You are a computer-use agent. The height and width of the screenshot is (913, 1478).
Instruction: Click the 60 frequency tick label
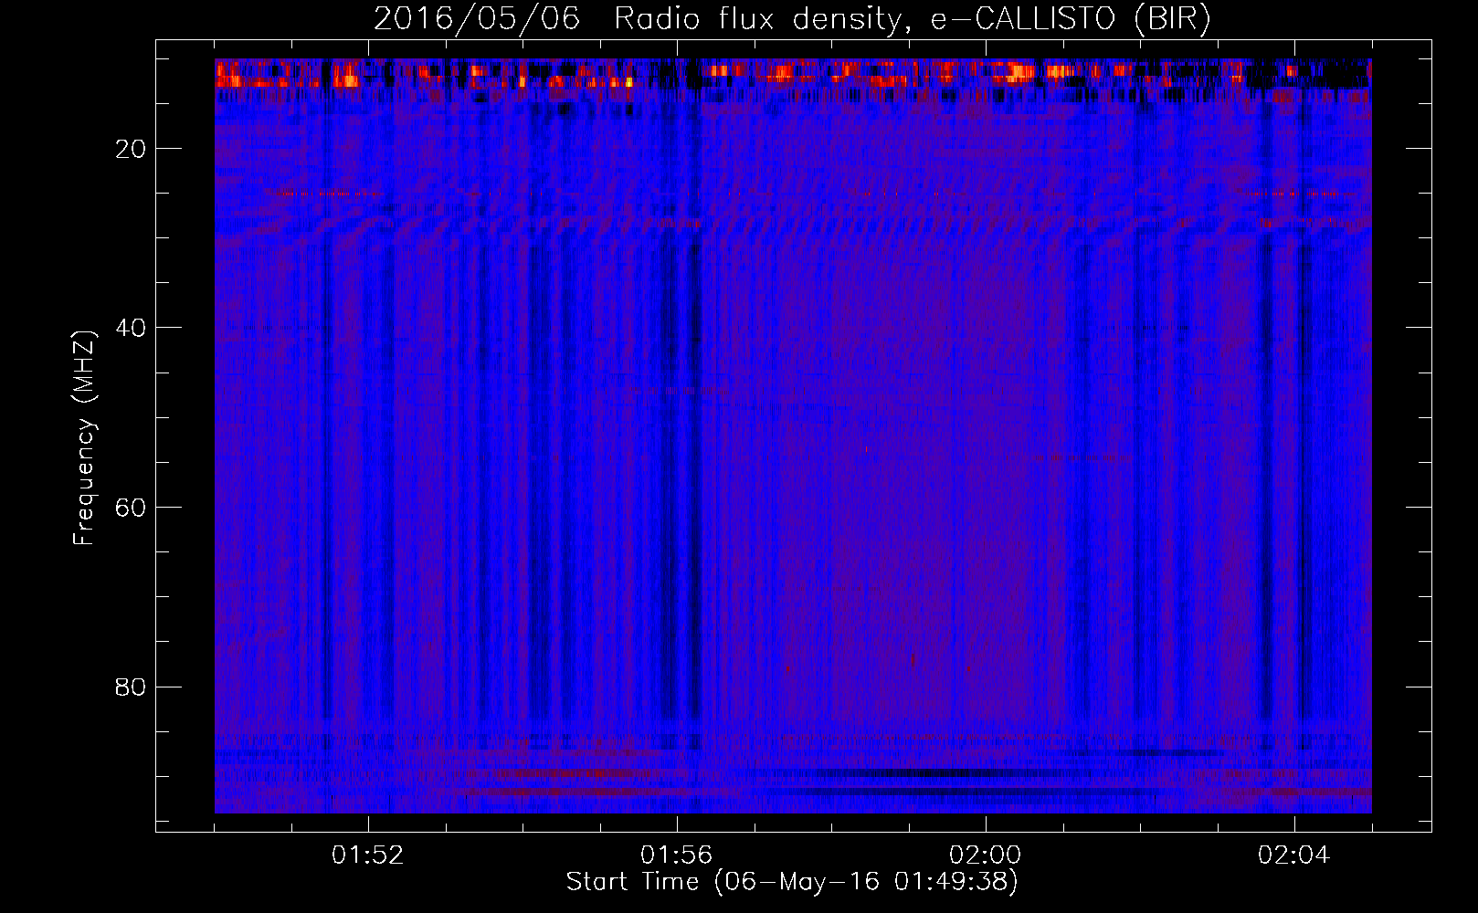131,508
